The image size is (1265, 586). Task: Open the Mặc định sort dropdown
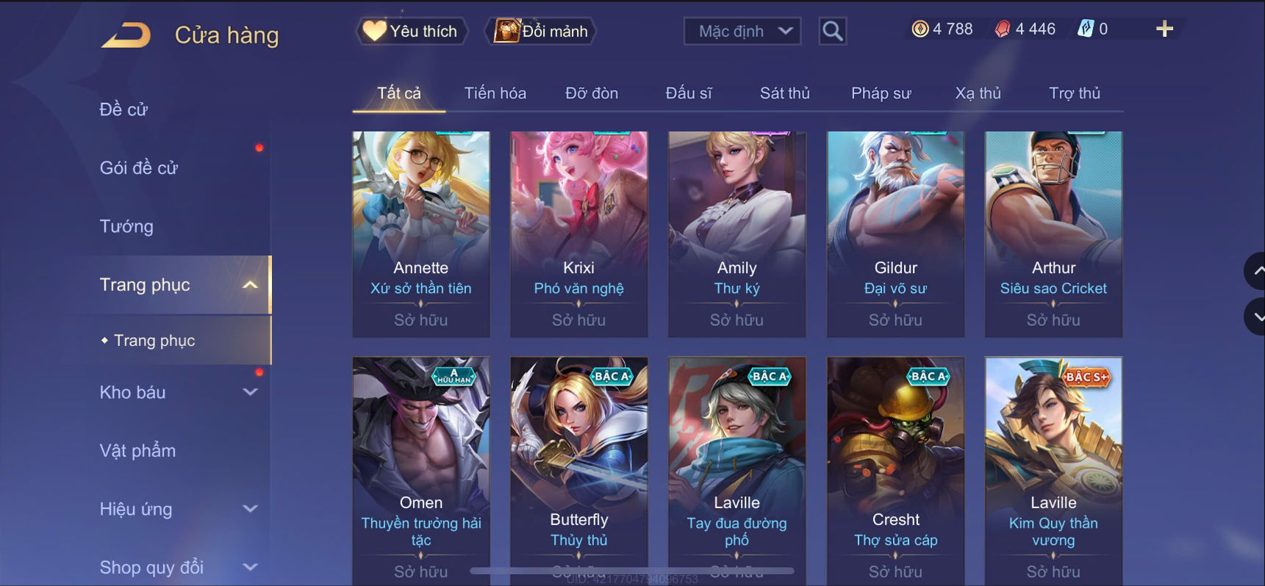click(742, 31)
